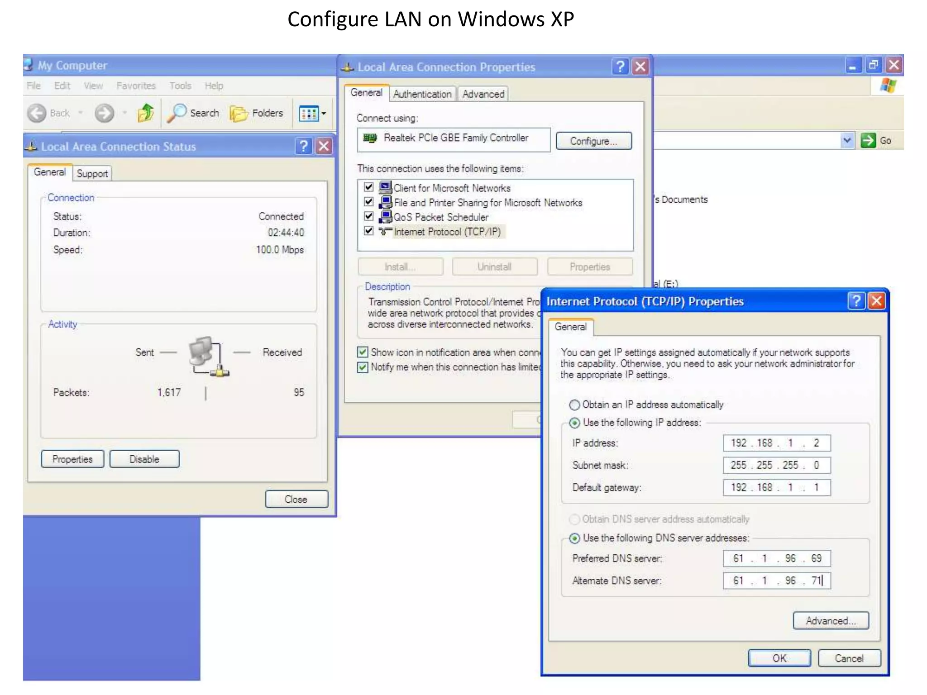Toggle Internet Protocol (TCP/IP) checkbox
Screen dimensions: 927x695
click(x=369, y=231)
